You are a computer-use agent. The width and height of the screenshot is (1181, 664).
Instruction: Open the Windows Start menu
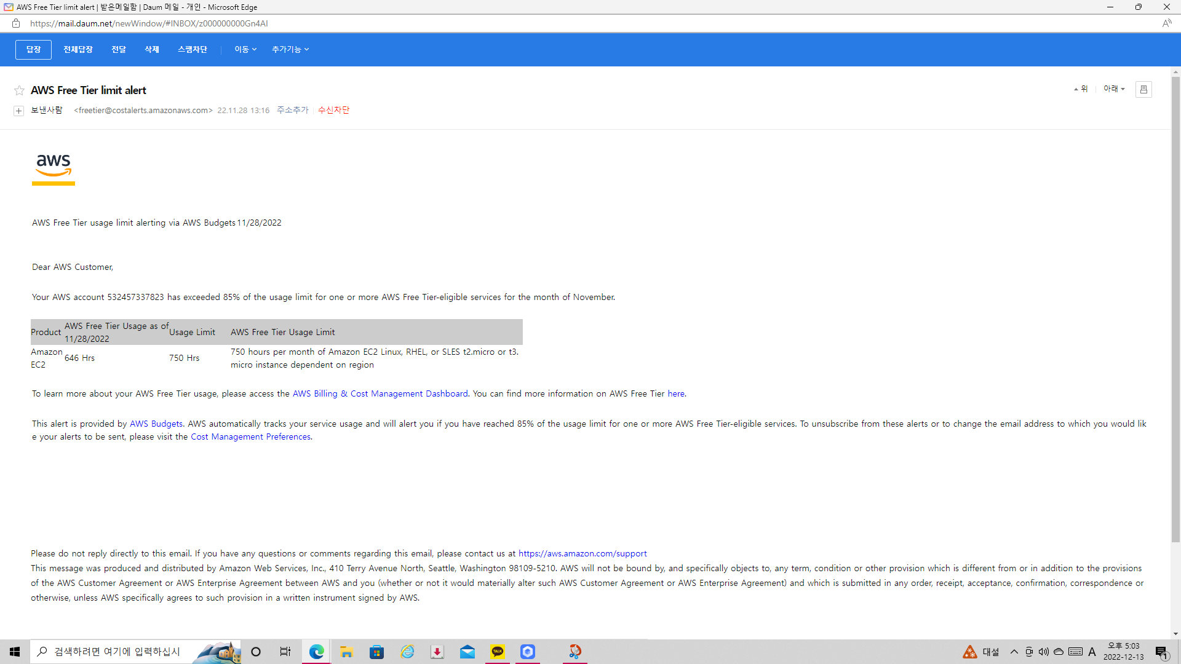point(15,652)
